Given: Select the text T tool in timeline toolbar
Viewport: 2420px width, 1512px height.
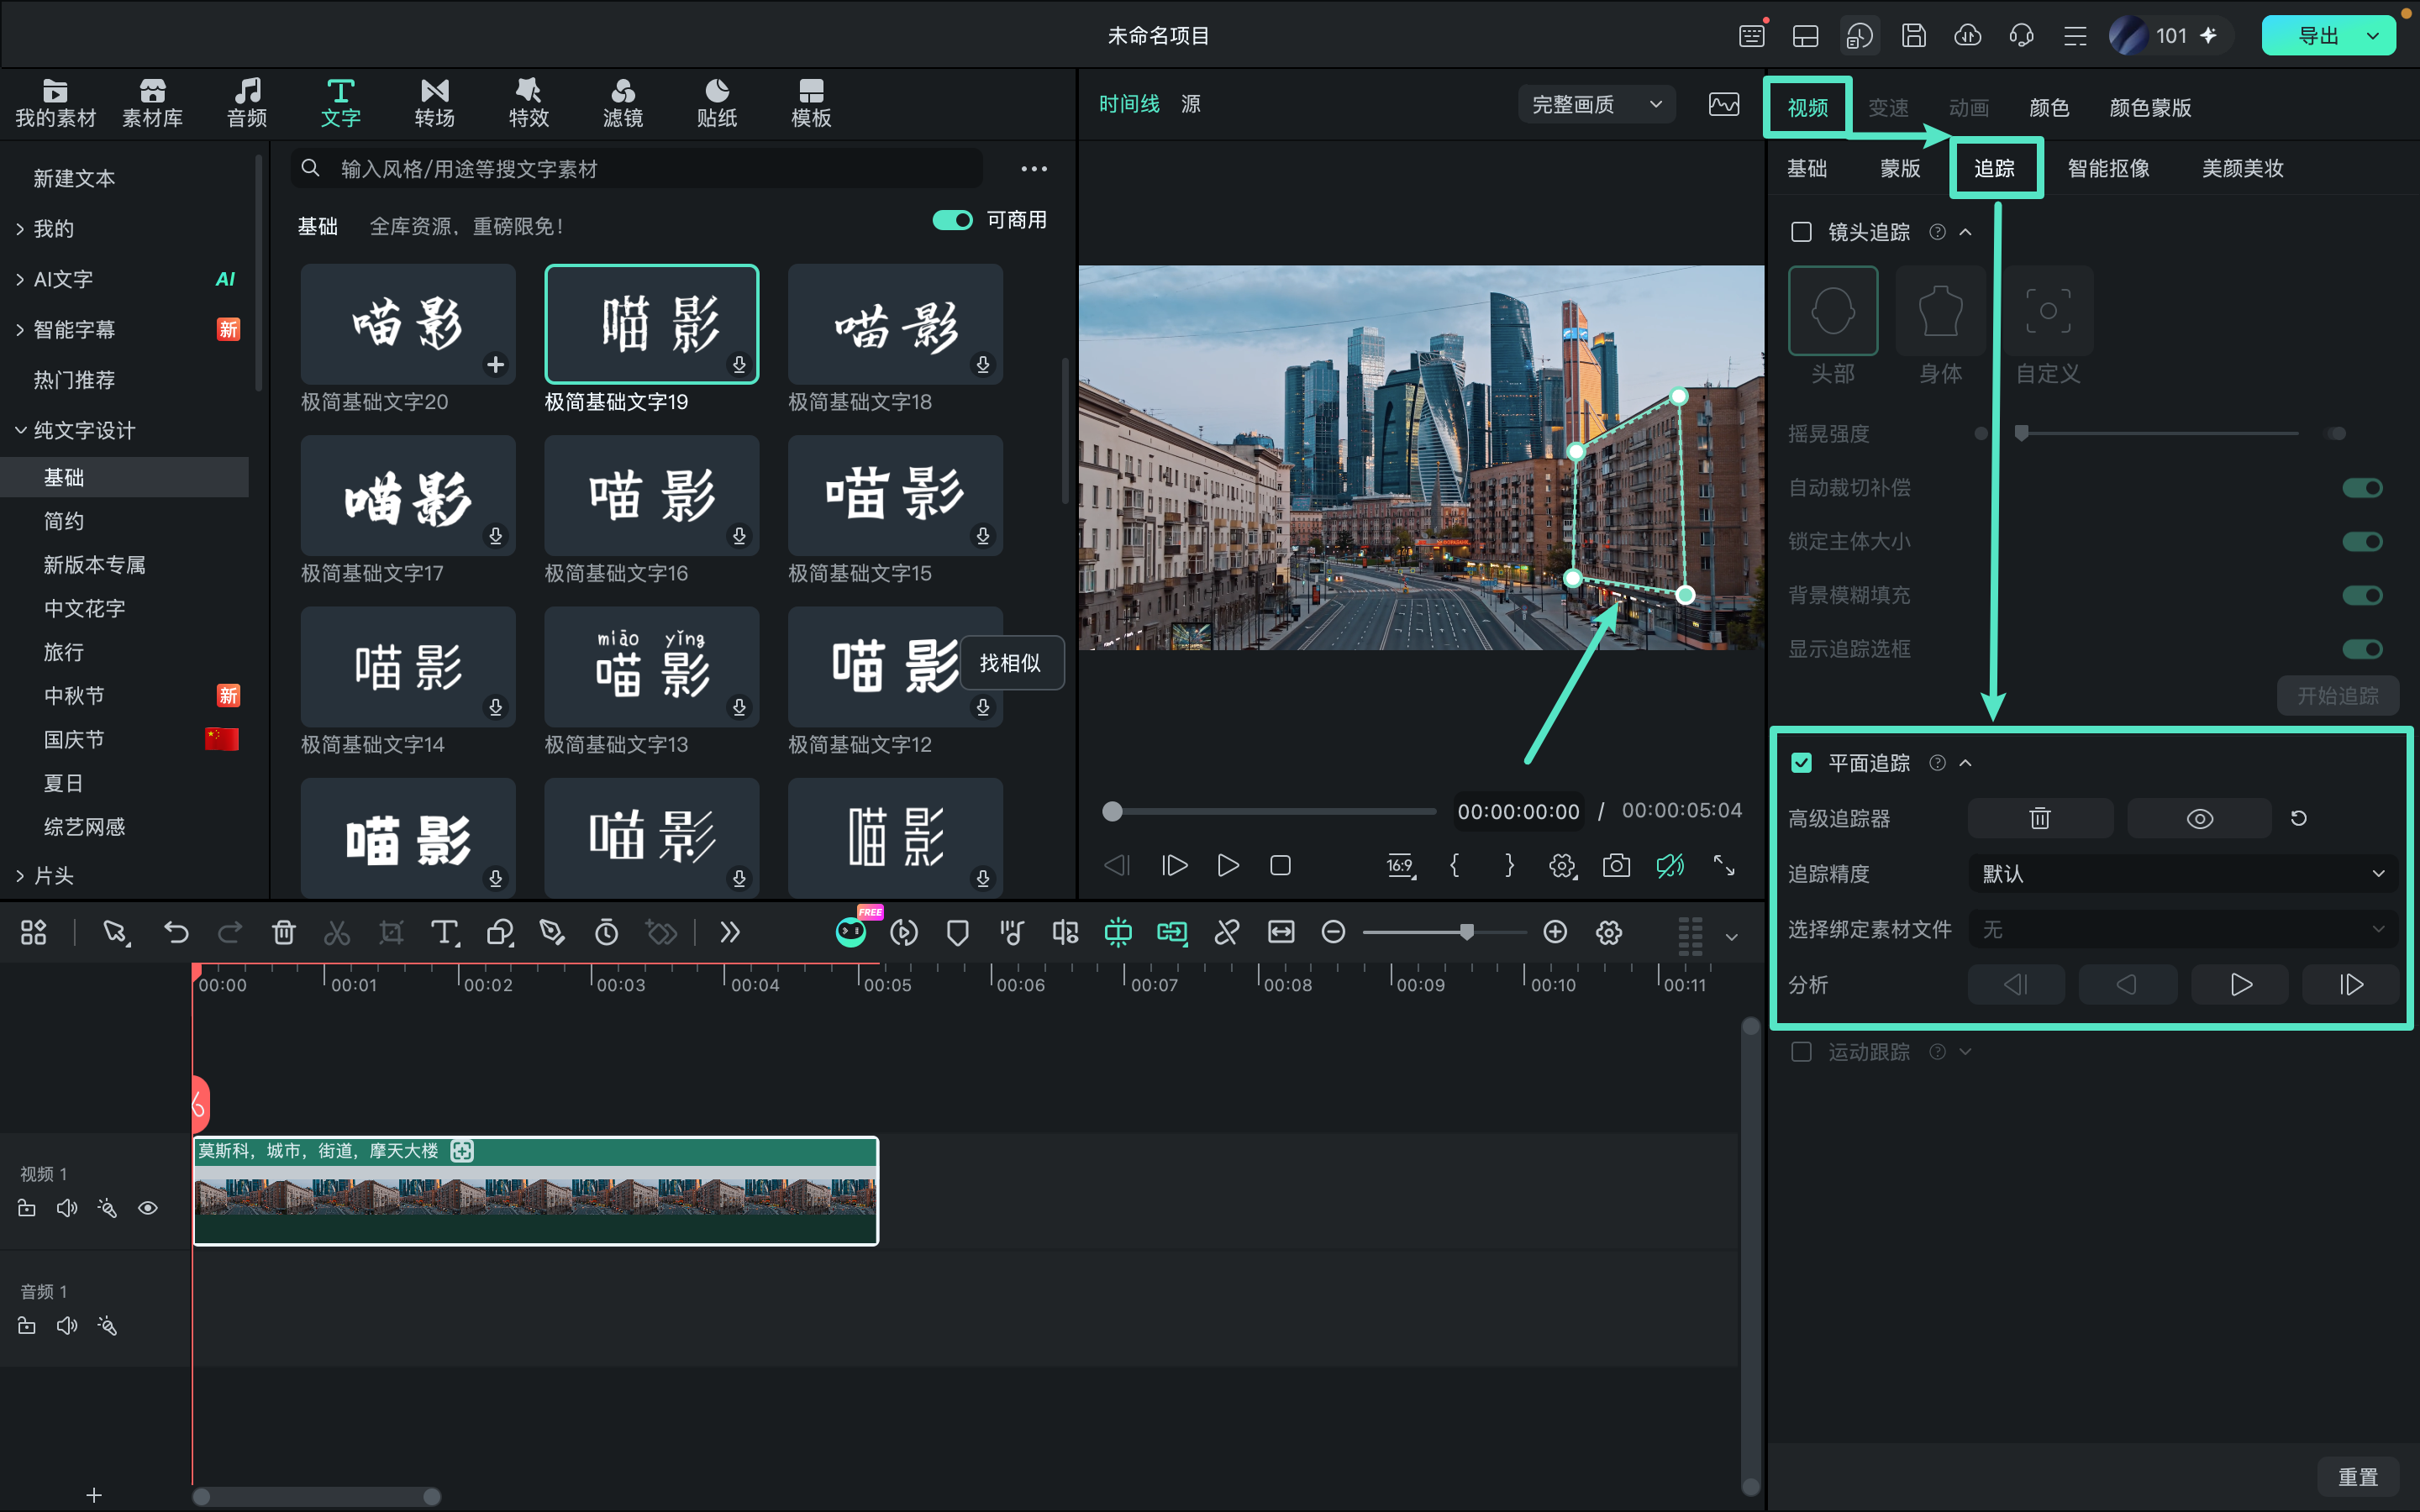Looking at the screenshot, I should tap(444, 932).
